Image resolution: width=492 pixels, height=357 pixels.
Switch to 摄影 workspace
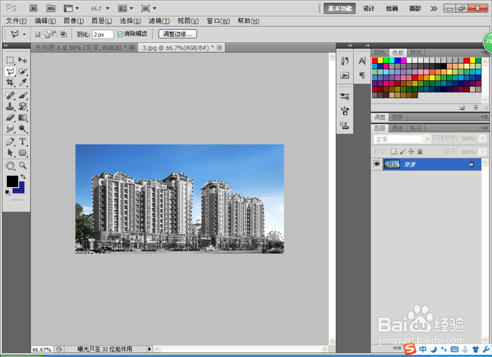(415, 8)
